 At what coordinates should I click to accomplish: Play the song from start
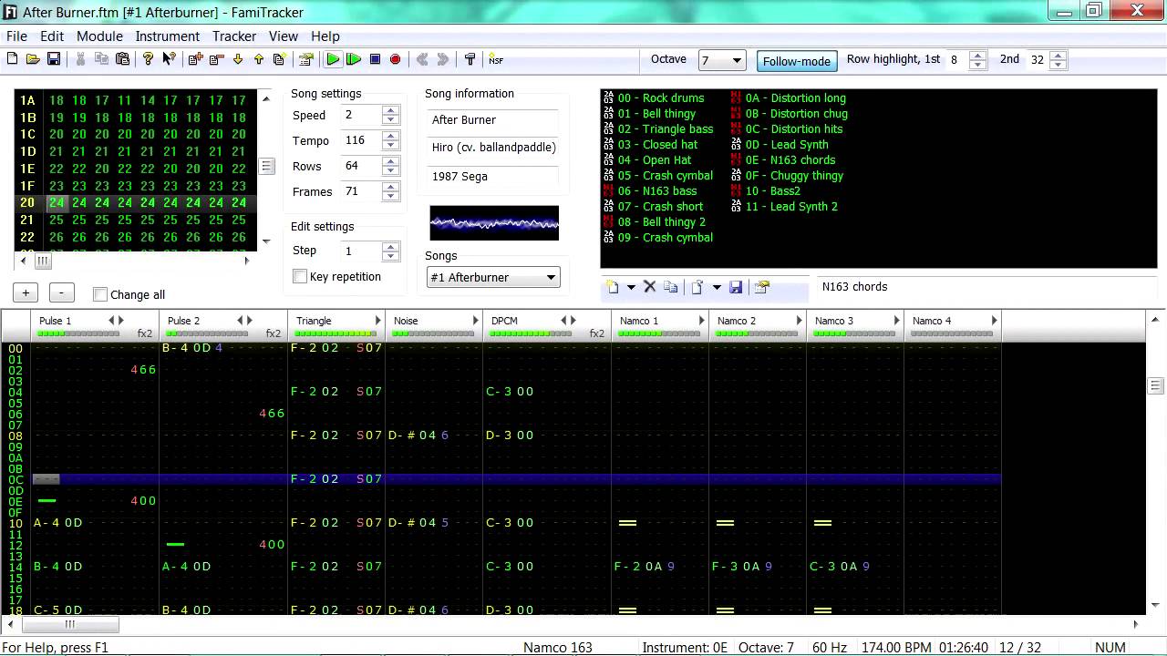point(333,59)
